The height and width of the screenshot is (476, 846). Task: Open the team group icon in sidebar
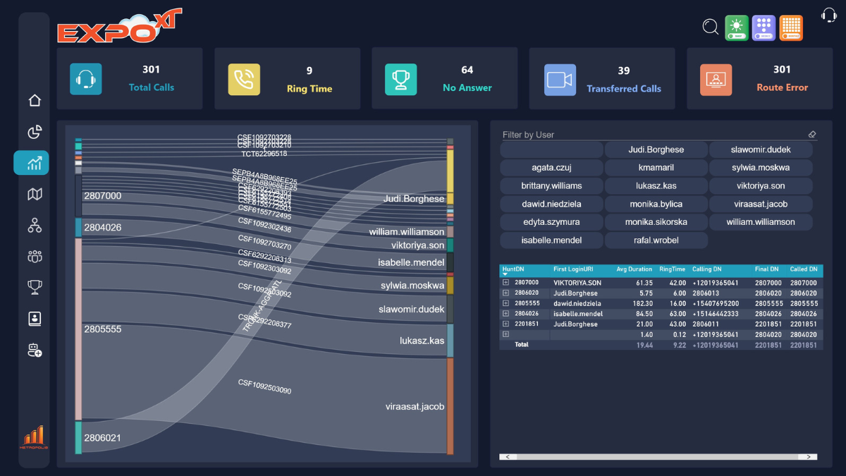[x=35, y=257]
